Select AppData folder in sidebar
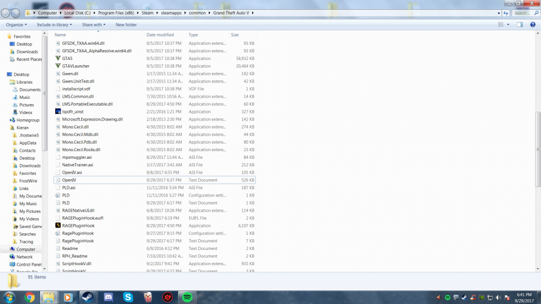541x304 pixels. coord(28,143)
